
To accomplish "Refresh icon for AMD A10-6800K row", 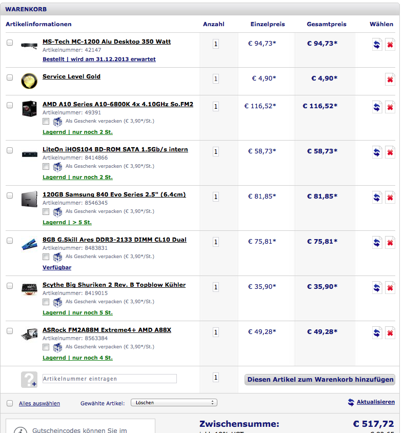I will (x=377, y=107).
